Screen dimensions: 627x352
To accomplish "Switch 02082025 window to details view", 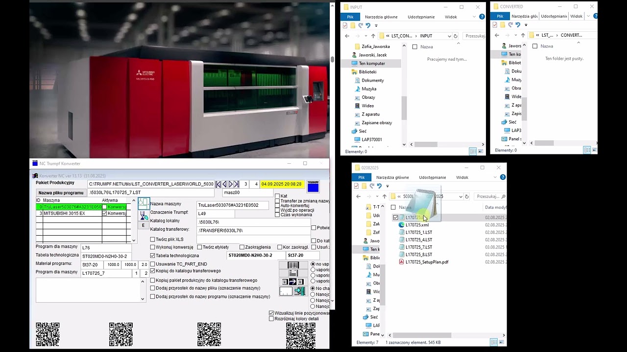I will (x=494, y=342).
